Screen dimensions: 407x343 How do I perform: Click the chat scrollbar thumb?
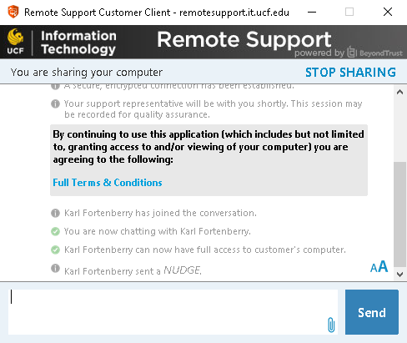pyautogui.click(x=400, y=214)
